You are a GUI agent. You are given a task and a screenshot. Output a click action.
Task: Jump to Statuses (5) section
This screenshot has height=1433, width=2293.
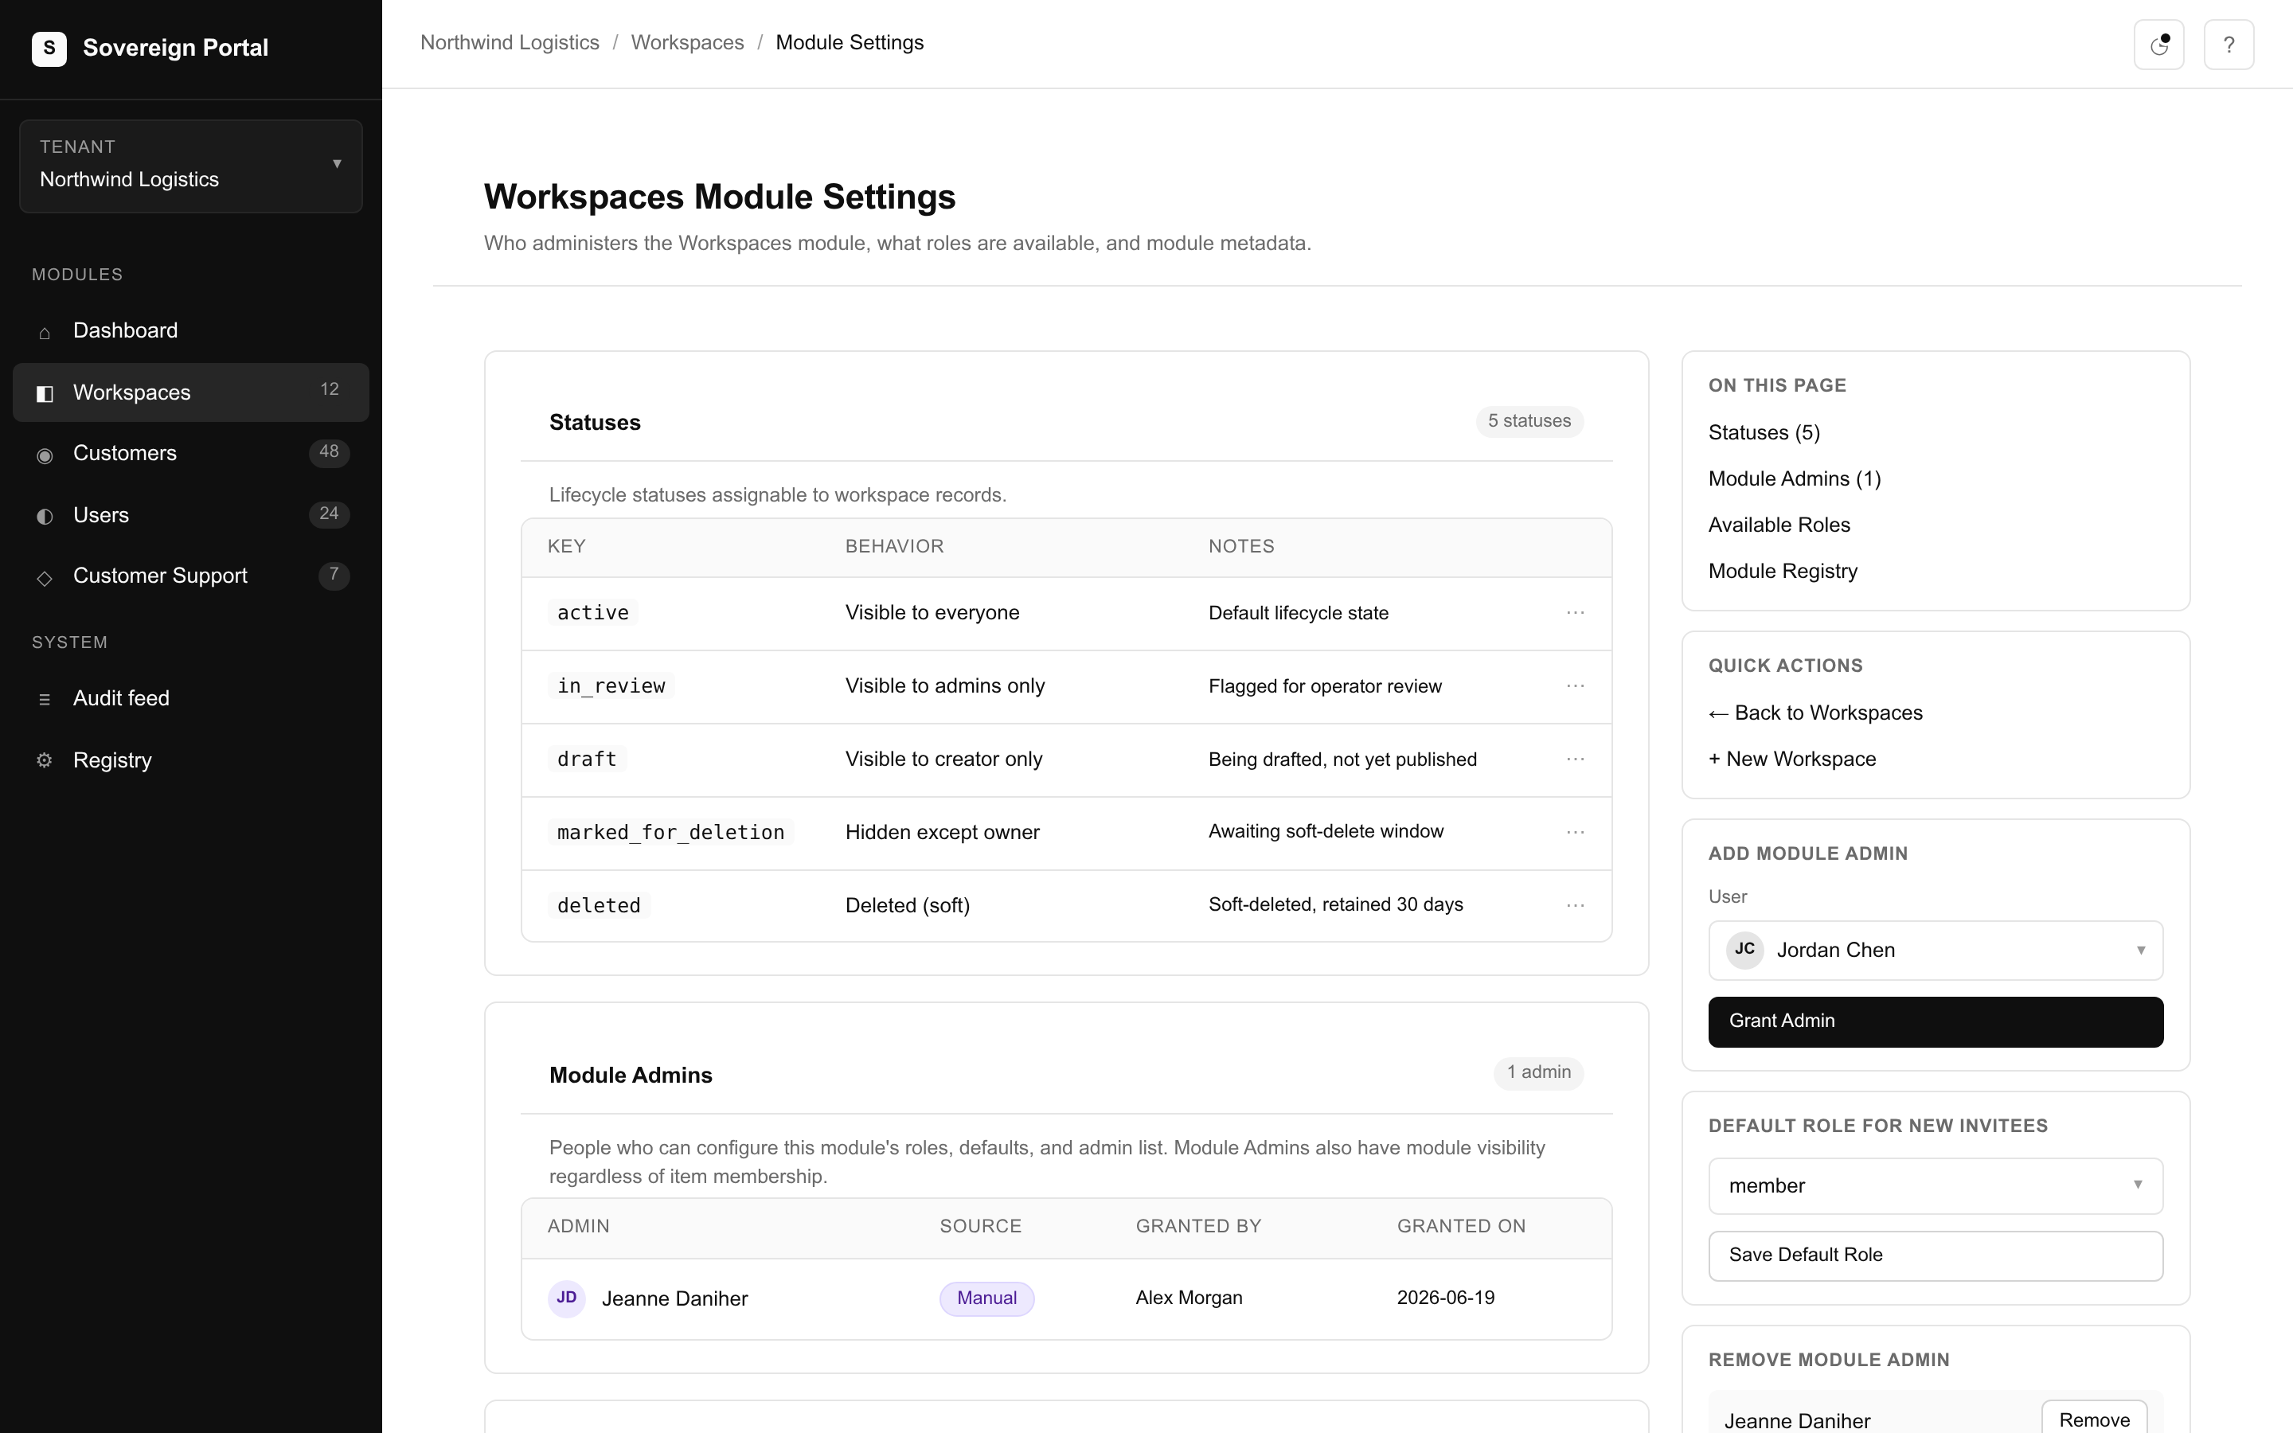[1764, 433]
